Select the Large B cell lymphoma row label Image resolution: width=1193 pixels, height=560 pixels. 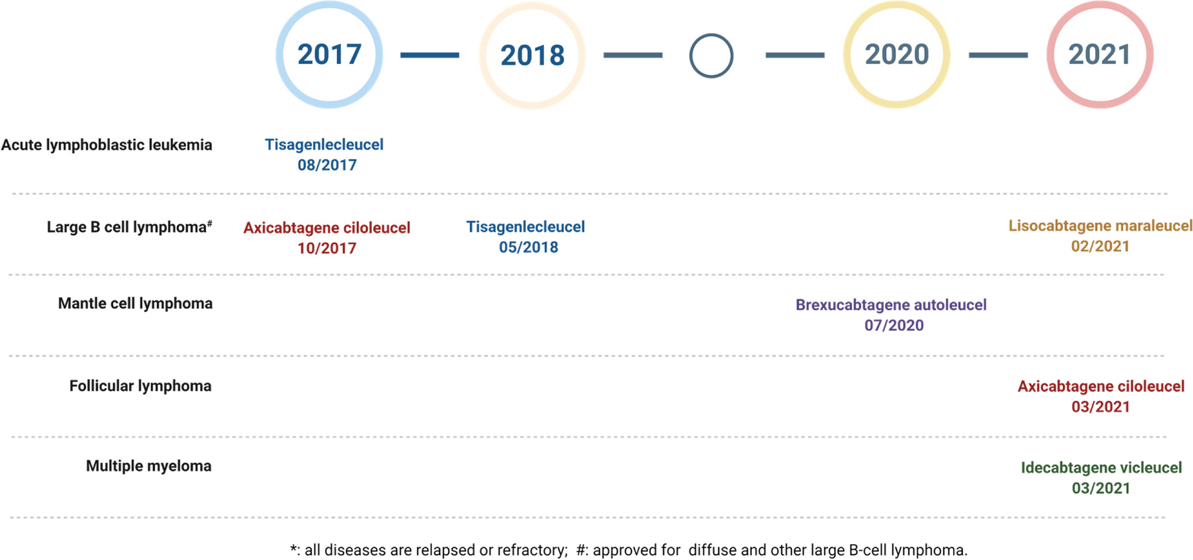point(129,227)
